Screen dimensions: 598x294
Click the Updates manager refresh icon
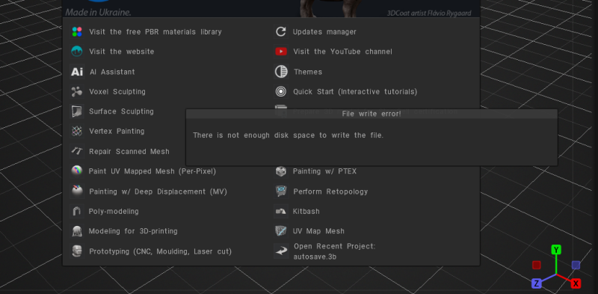281,31
